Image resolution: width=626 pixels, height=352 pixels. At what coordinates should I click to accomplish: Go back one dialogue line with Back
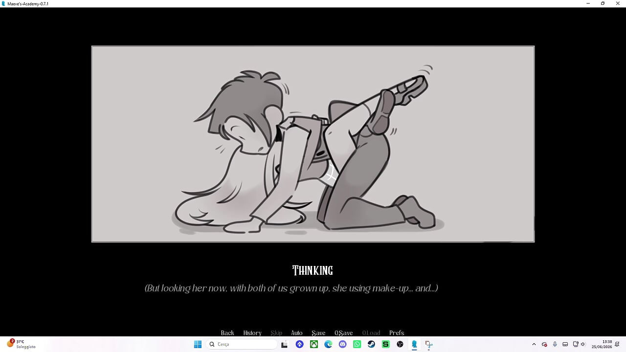click(227, 333)
